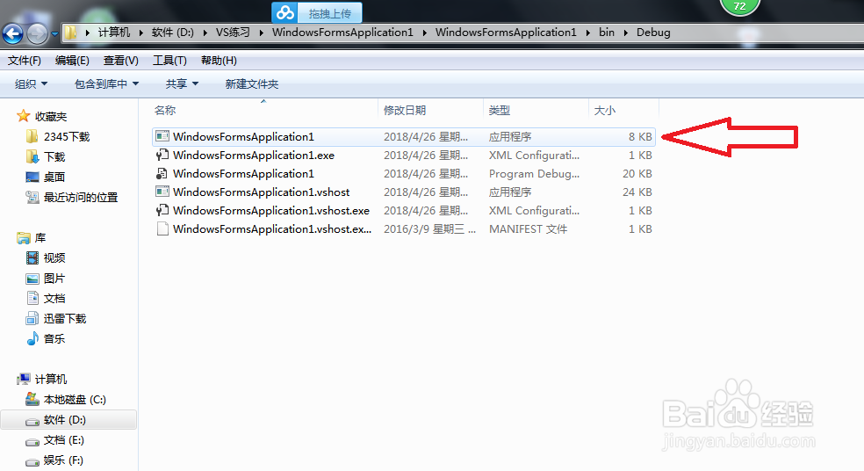864x471 pixels.
Task: Select WindowsFormsApplication1.vshost.exe config icon
Action: point(162,210)
